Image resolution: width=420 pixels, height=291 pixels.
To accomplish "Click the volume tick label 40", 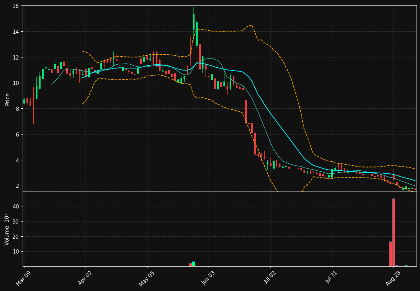I will [x=16, y=206].
